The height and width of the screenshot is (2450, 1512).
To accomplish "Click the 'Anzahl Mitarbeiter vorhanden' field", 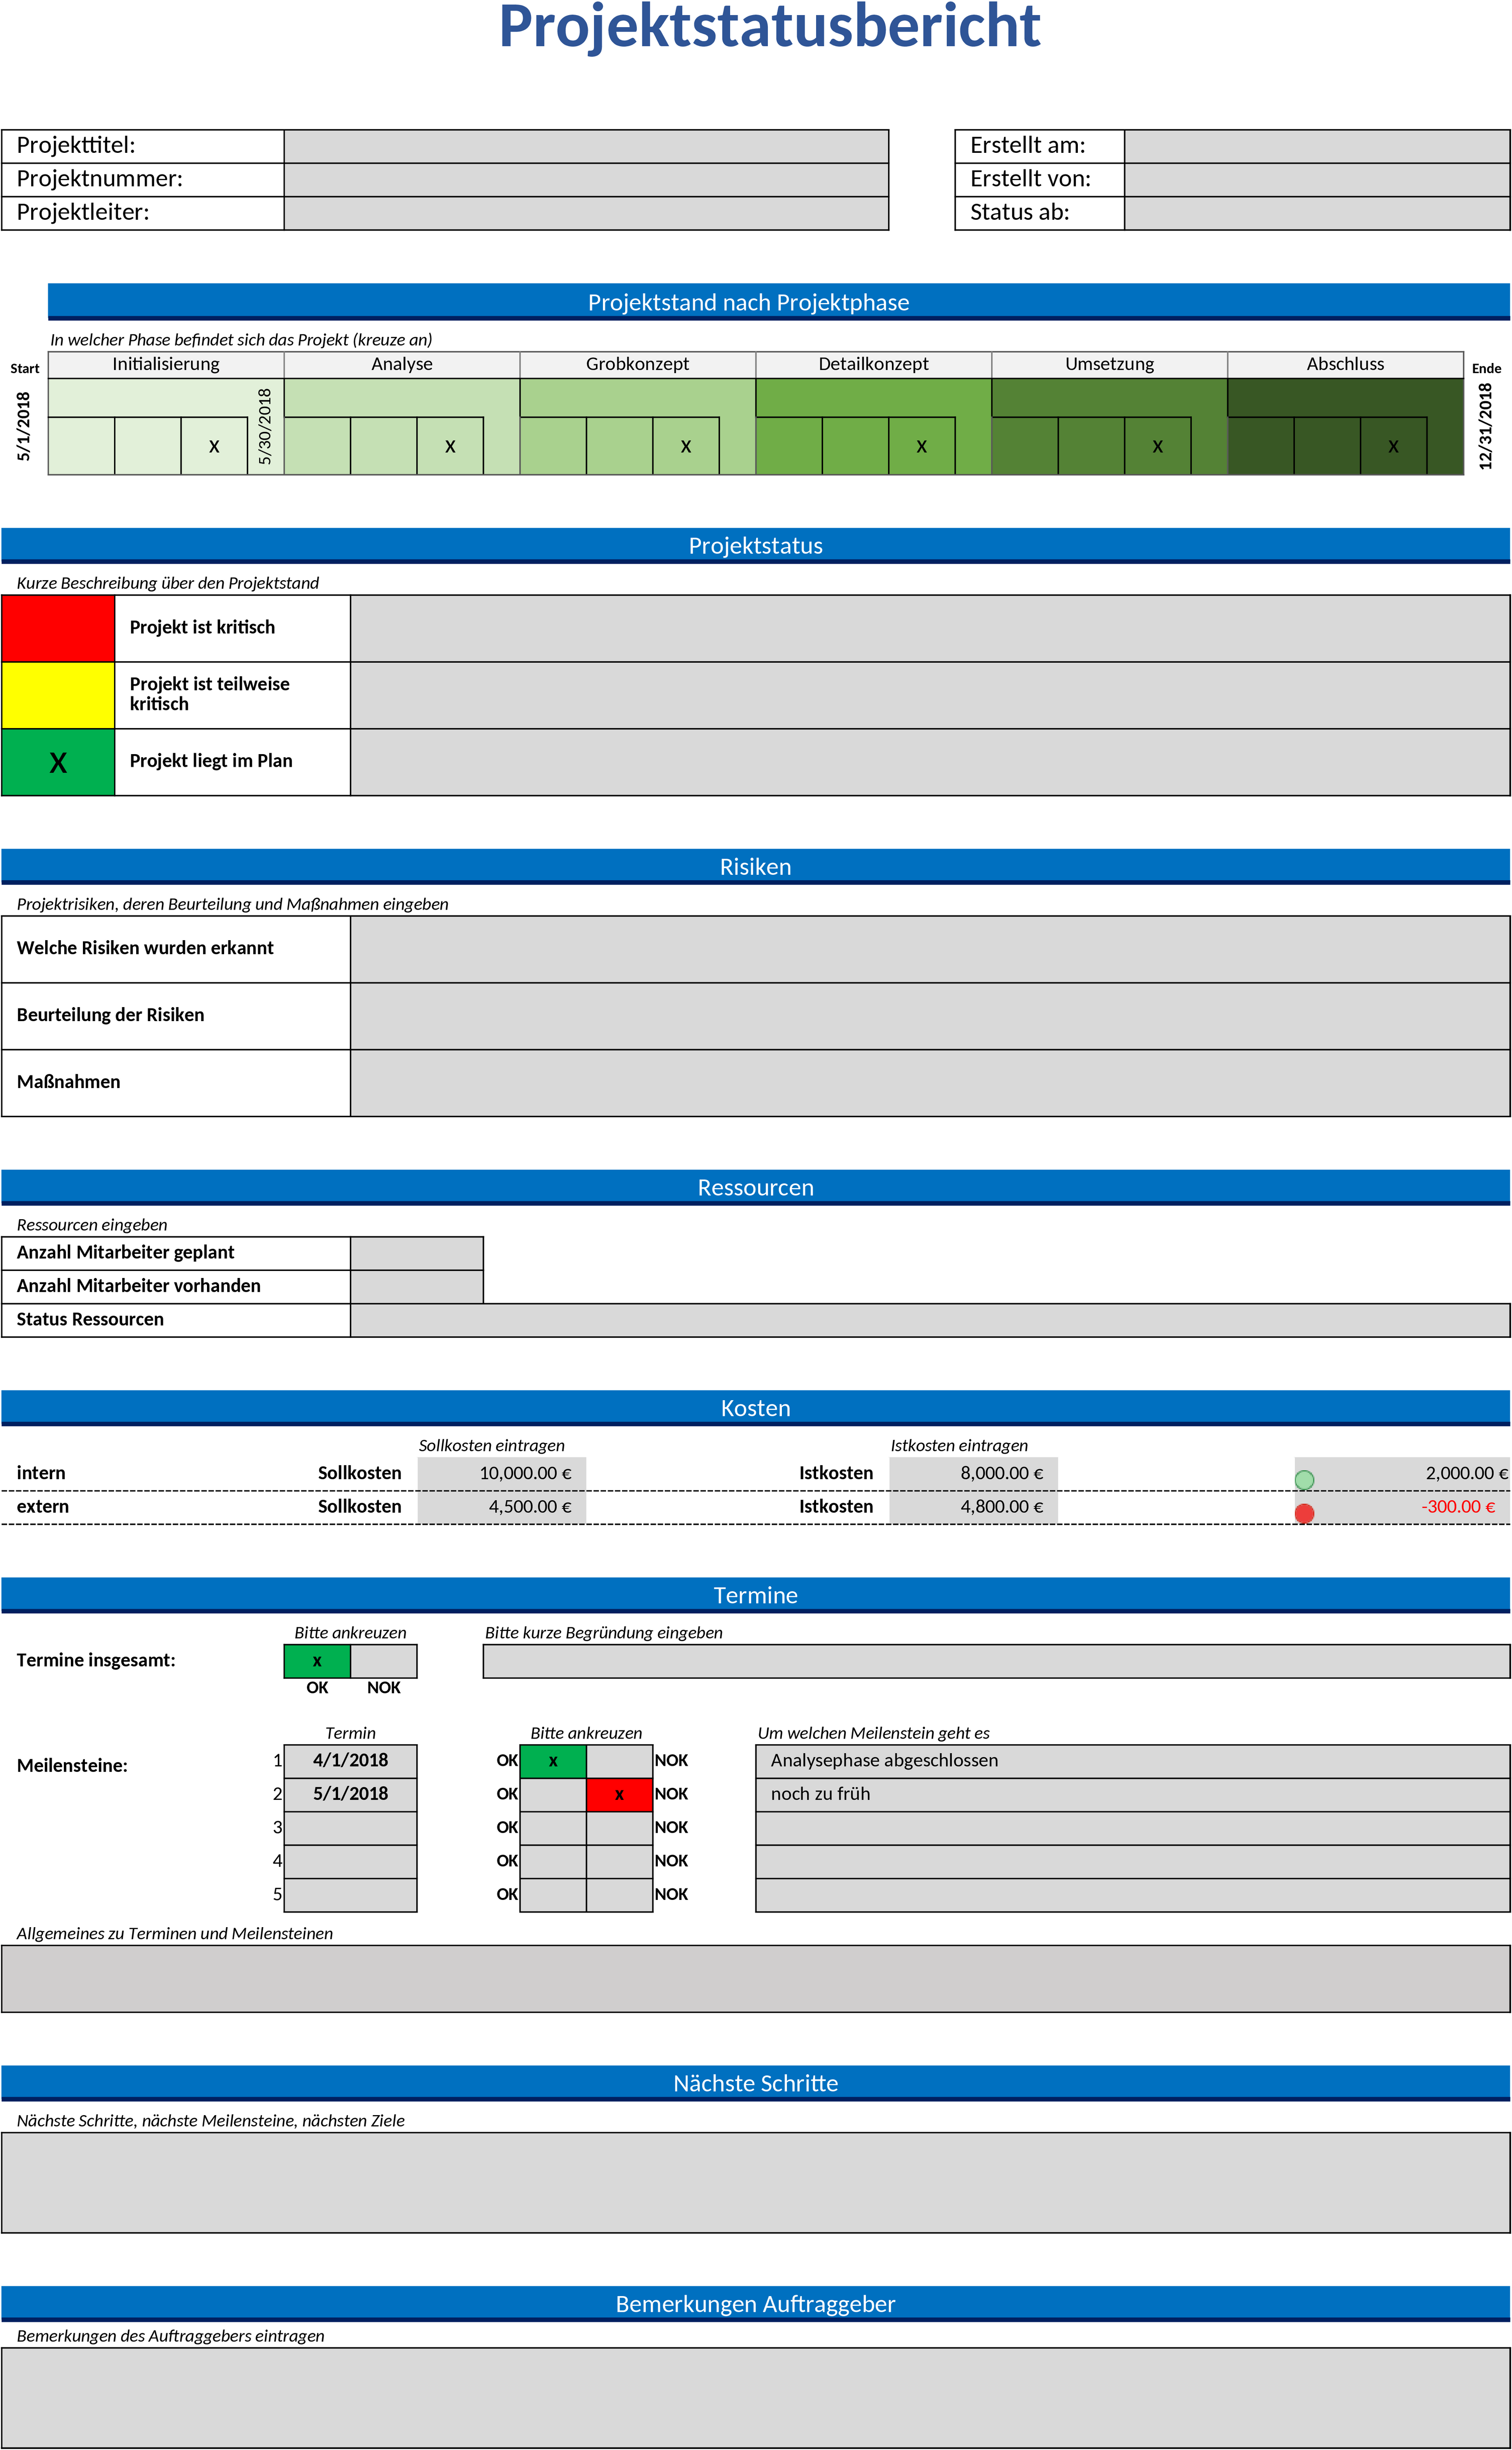I will 417,1287.
